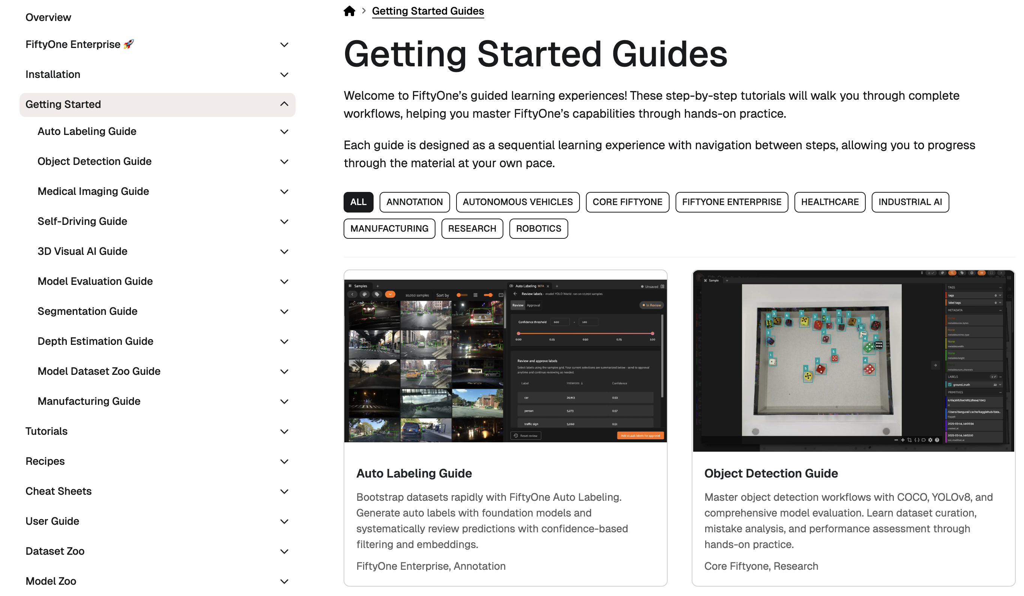Expand the Model Zoo chevron
The width and height of the screenshot is (1024, 596).
pyautogui.click(x=284, y=582)
